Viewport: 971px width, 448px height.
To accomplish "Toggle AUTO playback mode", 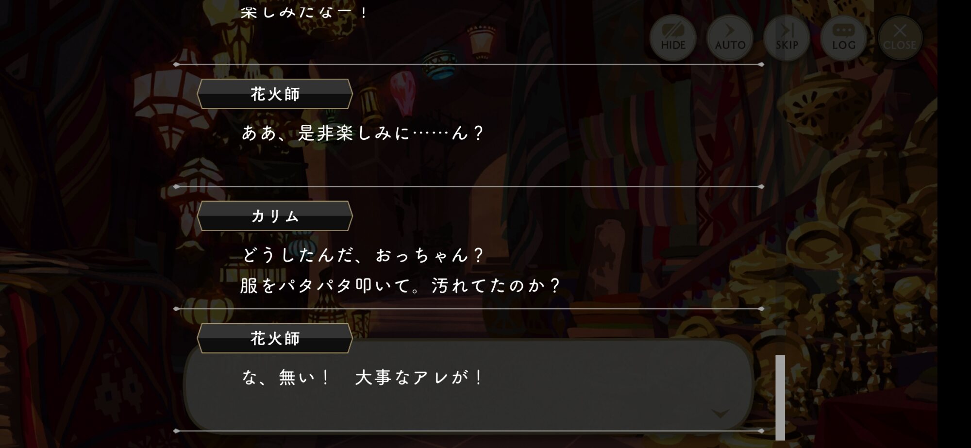I will pos(730,37).
